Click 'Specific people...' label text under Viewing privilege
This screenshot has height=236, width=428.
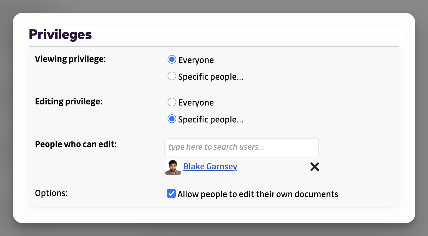(210, 77)
